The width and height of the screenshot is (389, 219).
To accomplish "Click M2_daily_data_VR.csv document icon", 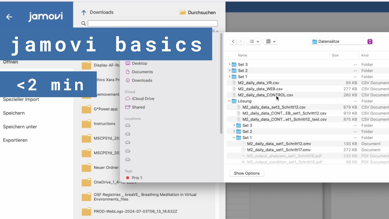I will (x=234, y=83).
